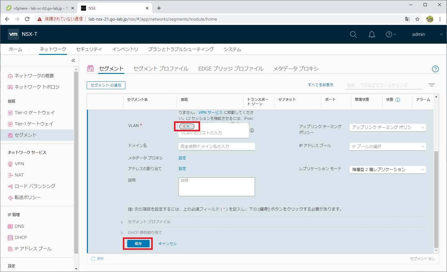The image size is (447, 272).
Task: Click the filter lines icon
Action: pyautogui.click(x=432, y=85)
